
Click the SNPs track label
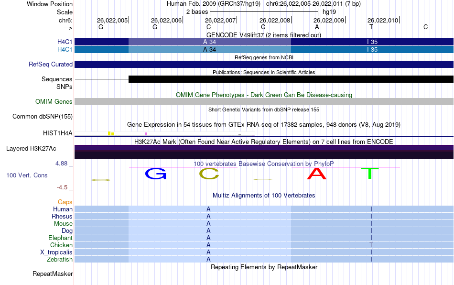tap(65, 87)
